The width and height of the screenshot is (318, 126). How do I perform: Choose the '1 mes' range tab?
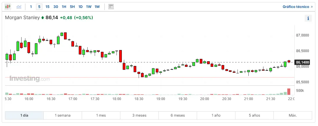(x=101, y=115)
